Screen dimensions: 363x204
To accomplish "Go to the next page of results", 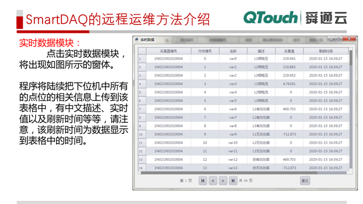I will (x=223, y=181).
